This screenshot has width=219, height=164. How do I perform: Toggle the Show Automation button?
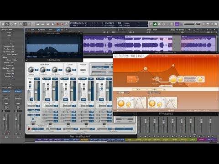tap(58, 30)
